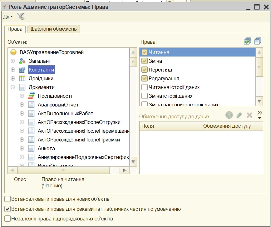This screenshot has height=227, width=271.
Task: Click the Анкета document icon
Action: (31, 148)
